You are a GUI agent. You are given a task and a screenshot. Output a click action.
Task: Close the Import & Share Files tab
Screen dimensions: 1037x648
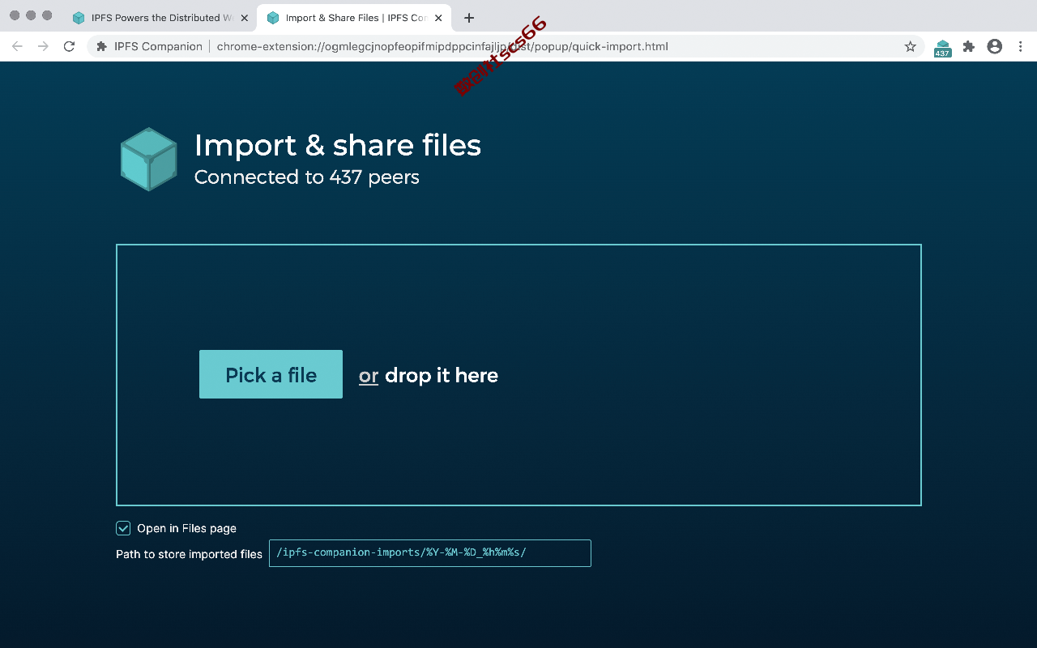438,18
